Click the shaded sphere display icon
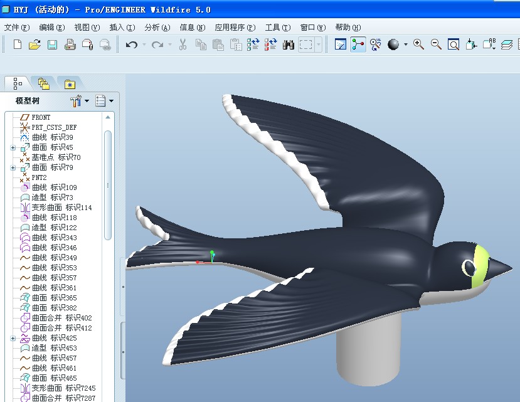The height and width of the screenshot is (402, 520). 393,44
